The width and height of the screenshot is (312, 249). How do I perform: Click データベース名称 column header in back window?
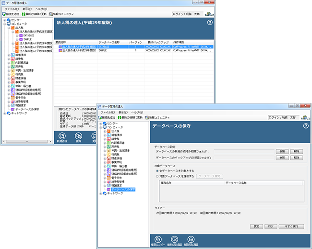113,42
